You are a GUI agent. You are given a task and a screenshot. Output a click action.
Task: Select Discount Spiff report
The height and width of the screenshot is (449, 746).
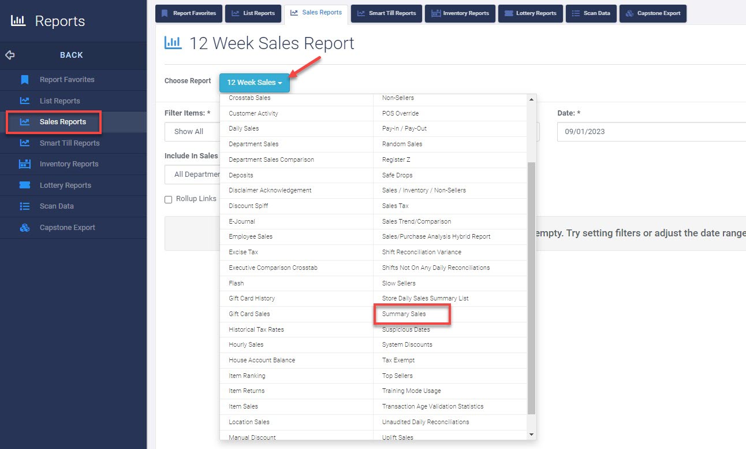pos(248,206)
